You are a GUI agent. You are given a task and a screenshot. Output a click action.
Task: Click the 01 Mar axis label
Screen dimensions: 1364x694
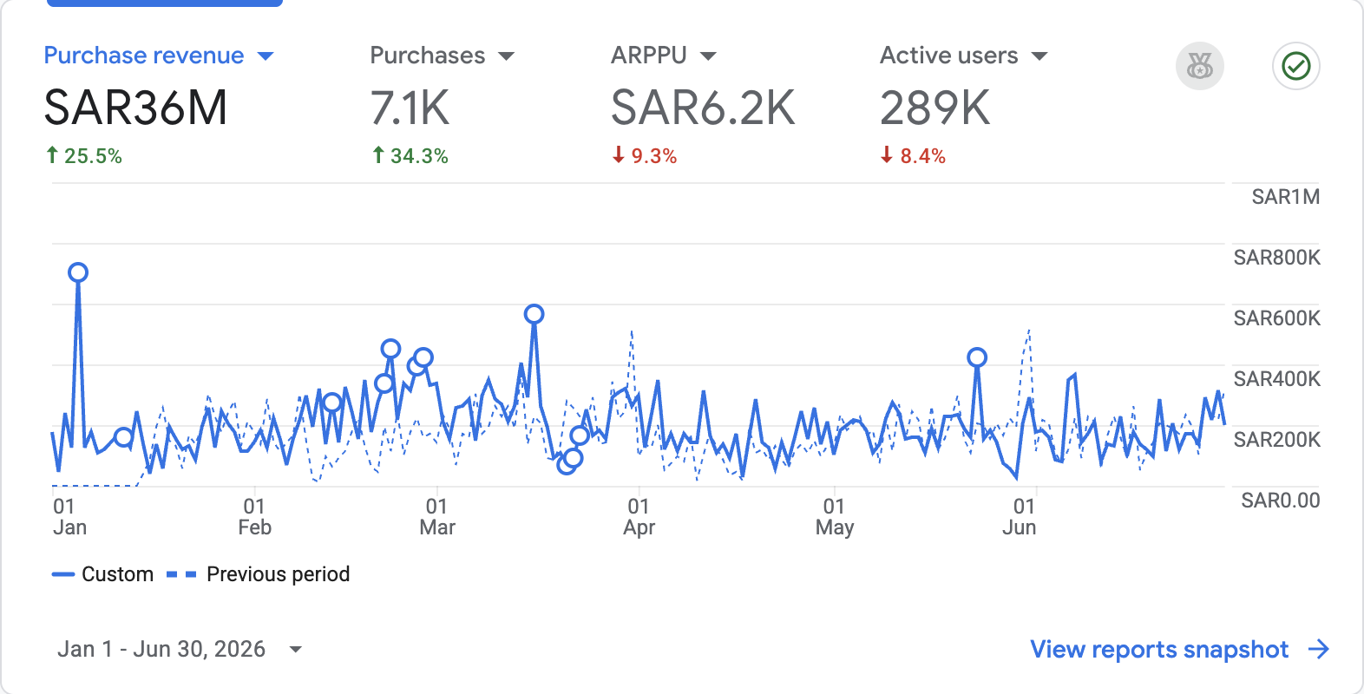point(437,517)
